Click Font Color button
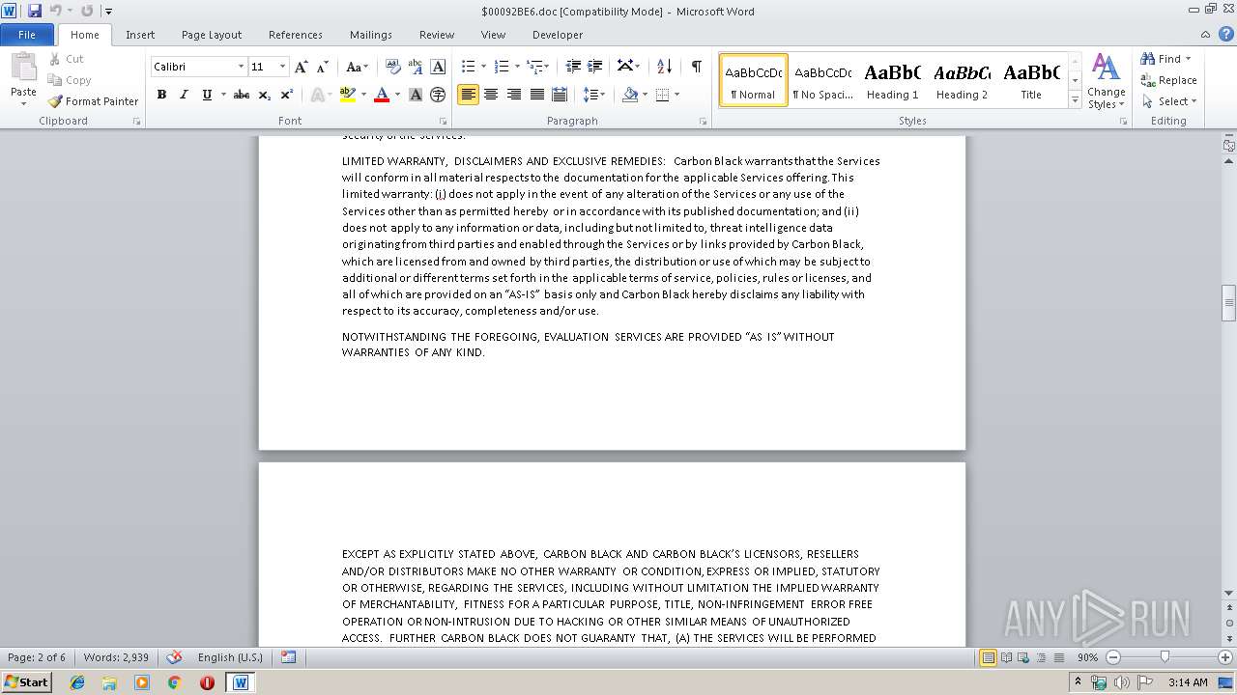Image resolution: width=1237 pixels, height=695 pixels. point(382,95)
